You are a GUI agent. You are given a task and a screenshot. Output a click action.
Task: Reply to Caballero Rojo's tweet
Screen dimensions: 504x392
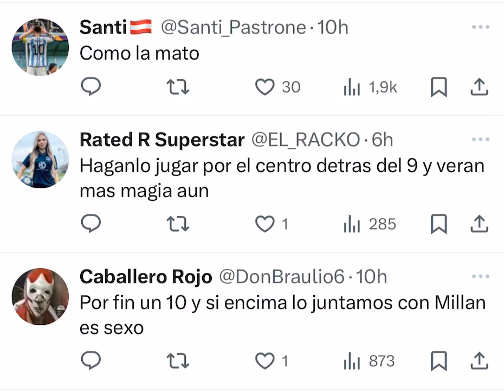(91, 361)
